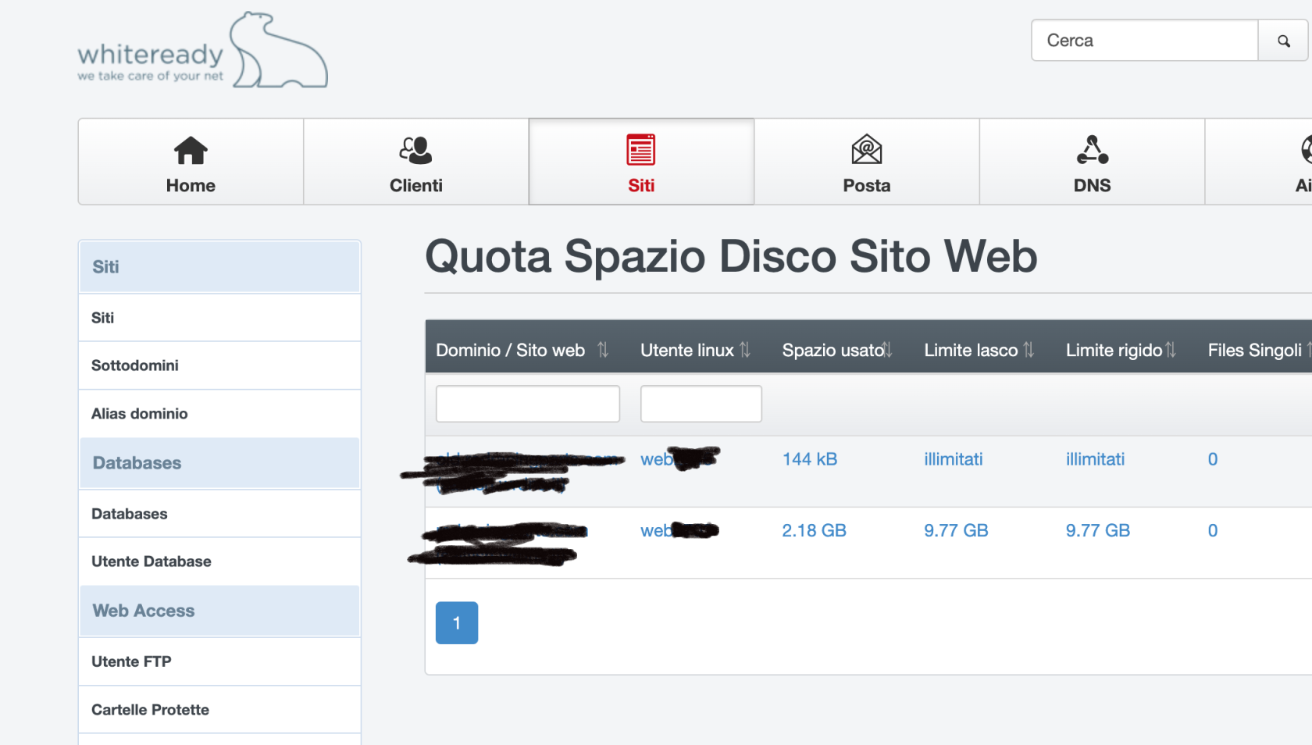Image resolution: width=1312 pixels, height=745 pixels.
Task: Click the Dominio filter input box
Action: click(x=528, y=404)
